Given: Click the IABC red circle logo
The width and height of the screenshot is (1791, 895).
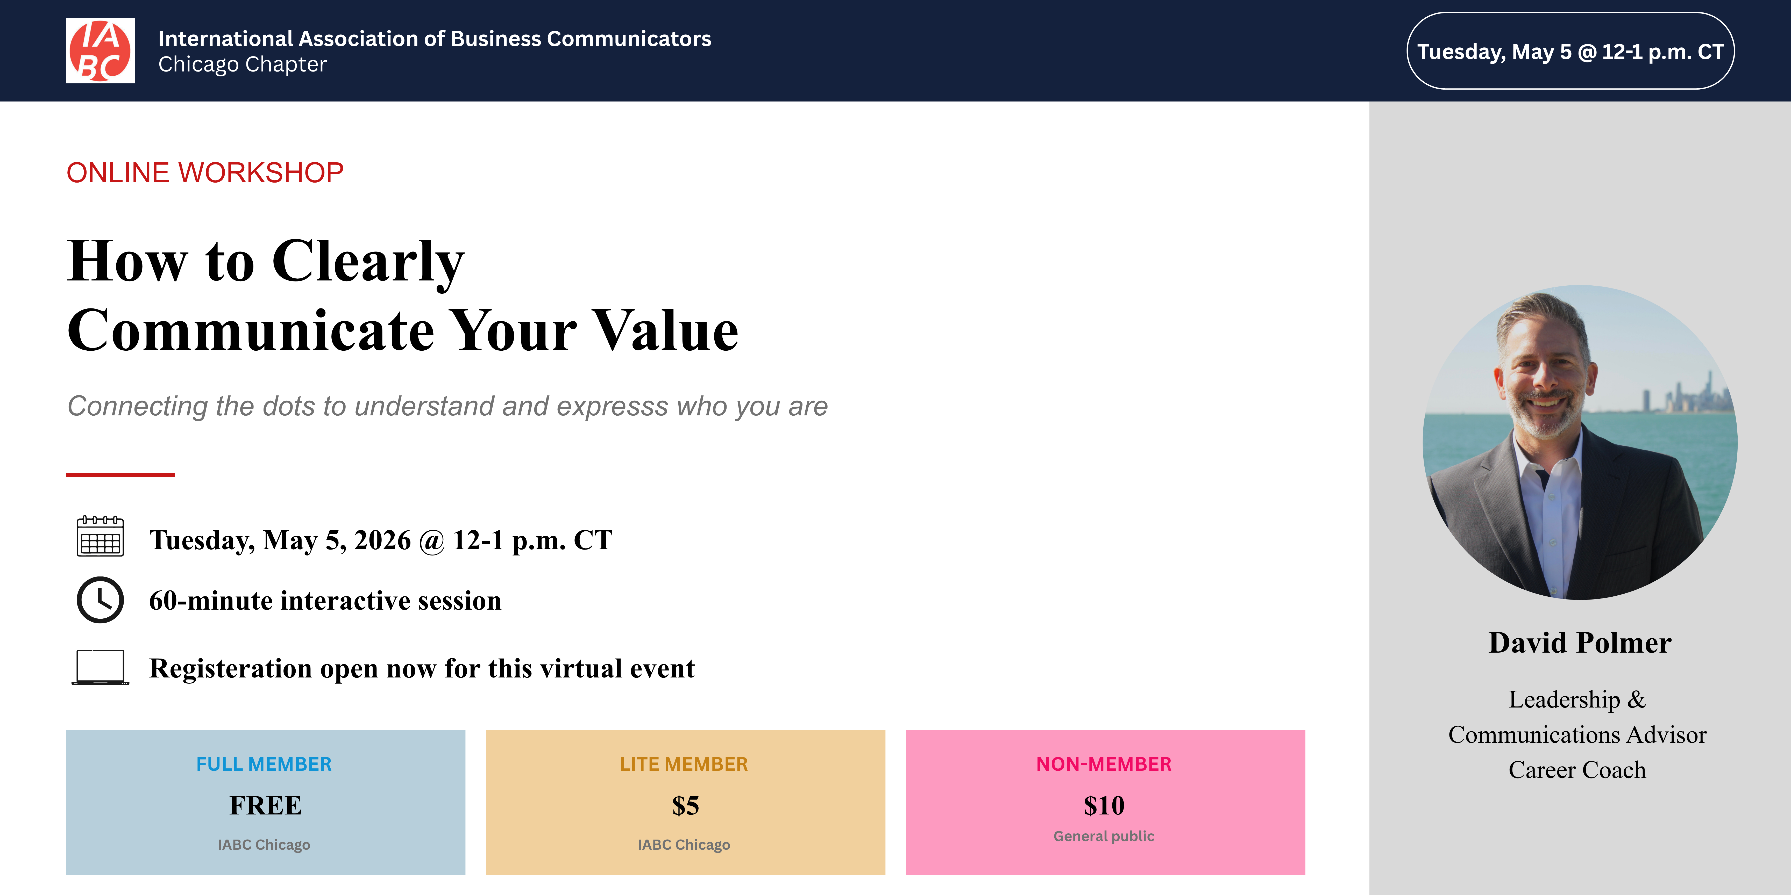Looking at the screenshot, I should coord(100,51).
